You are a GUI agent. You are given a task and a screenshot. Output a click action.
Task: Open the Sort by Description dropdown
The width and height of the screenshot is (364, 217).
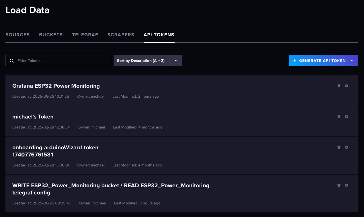[x=147, y=61]
